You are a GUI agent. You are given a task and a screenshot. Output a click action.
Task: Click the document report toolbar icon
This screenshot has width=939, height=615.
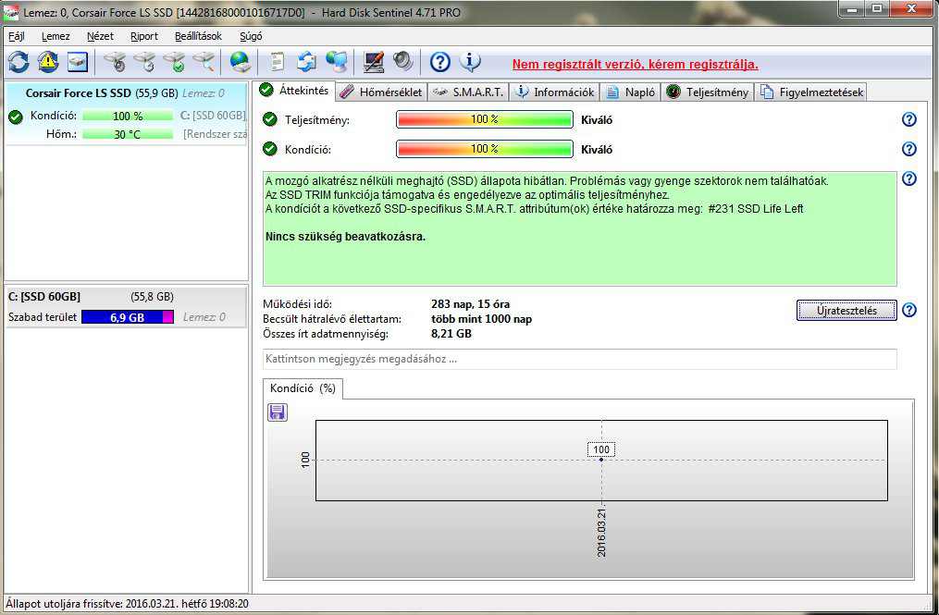(277, 62)
